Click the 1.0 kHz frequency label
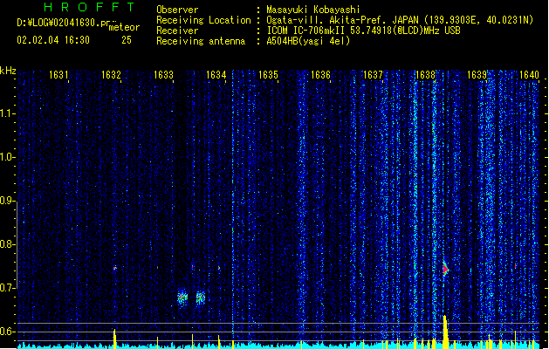549x349 pixels. 7,157
